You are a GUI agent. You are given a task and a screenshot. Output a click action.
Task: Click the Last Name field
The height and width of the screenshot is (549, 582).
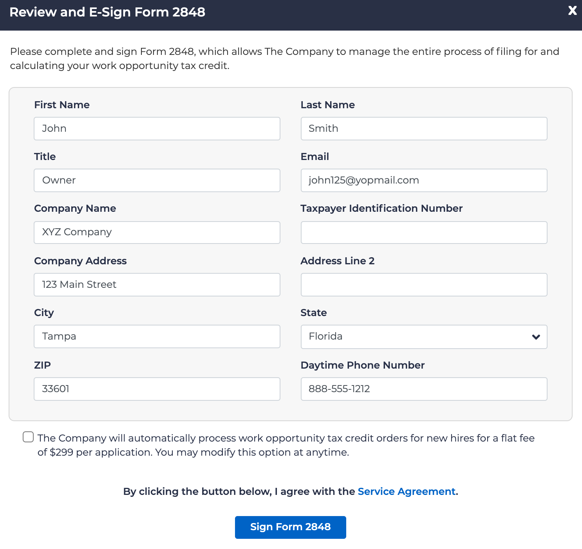[423, 129]
